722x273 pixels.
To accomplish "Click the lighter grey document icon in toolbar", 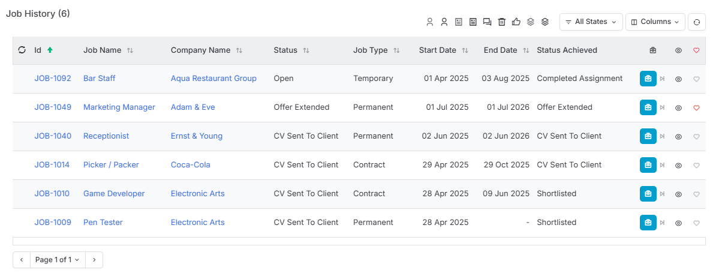I will 459,22.
